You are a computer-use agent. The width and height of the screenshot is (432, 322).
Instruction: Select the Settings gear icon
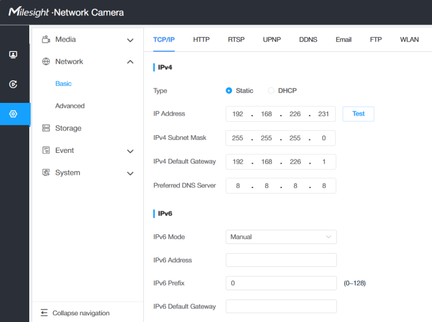[x=13, y=114]
